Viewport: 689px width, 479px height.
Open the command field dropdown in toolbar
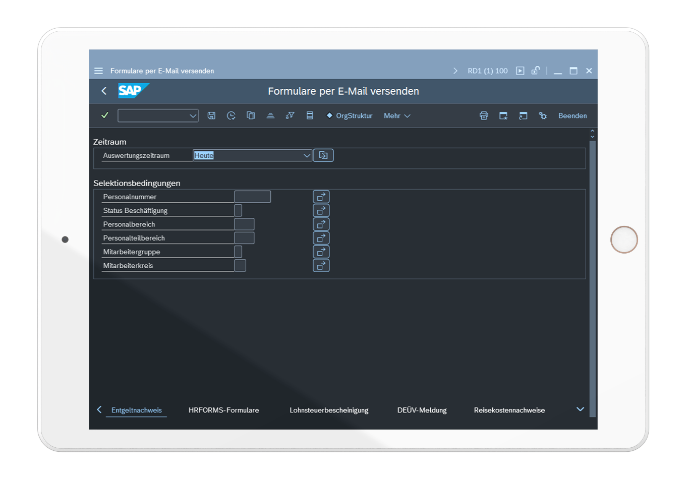pyautogui.click(x=193, y=115)
